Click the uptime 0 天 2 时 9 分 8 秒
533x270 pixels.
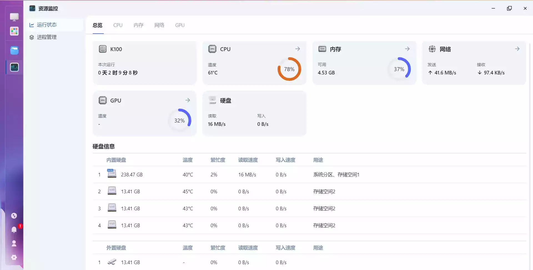click(118, 73)
